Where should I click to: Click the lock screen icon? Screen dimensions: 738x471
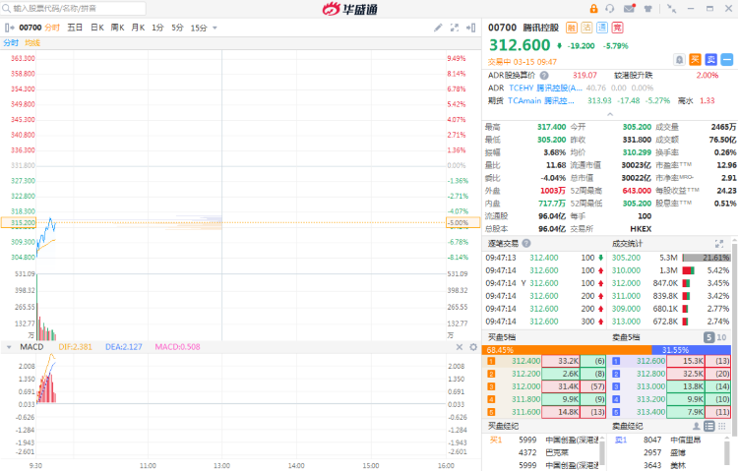[593, 8]
